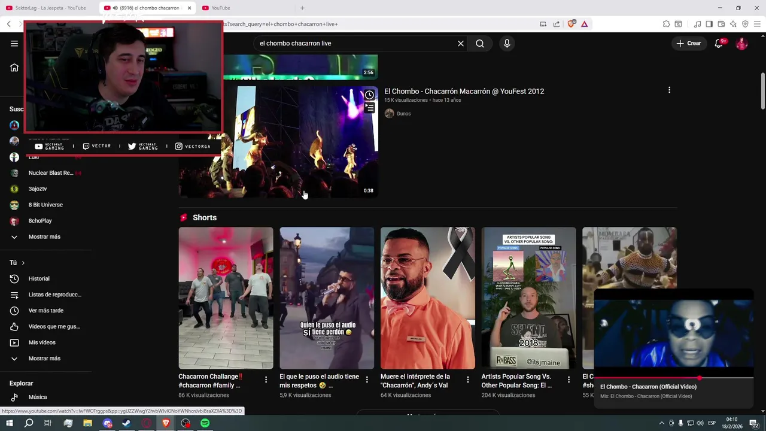
Task: Close the 'el chombo chacarron' tab
Action: point(189,8)
